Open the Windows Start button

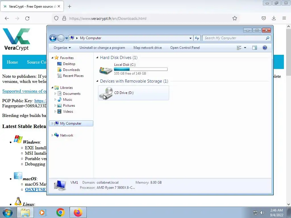coord(7,212)
